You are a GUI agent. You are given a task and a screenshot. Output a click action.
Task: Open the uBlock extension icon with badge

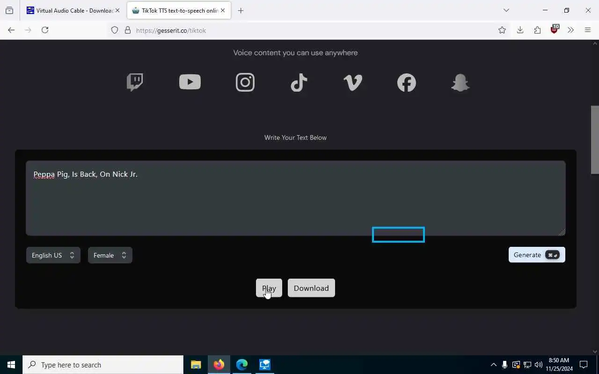[555, 29]
